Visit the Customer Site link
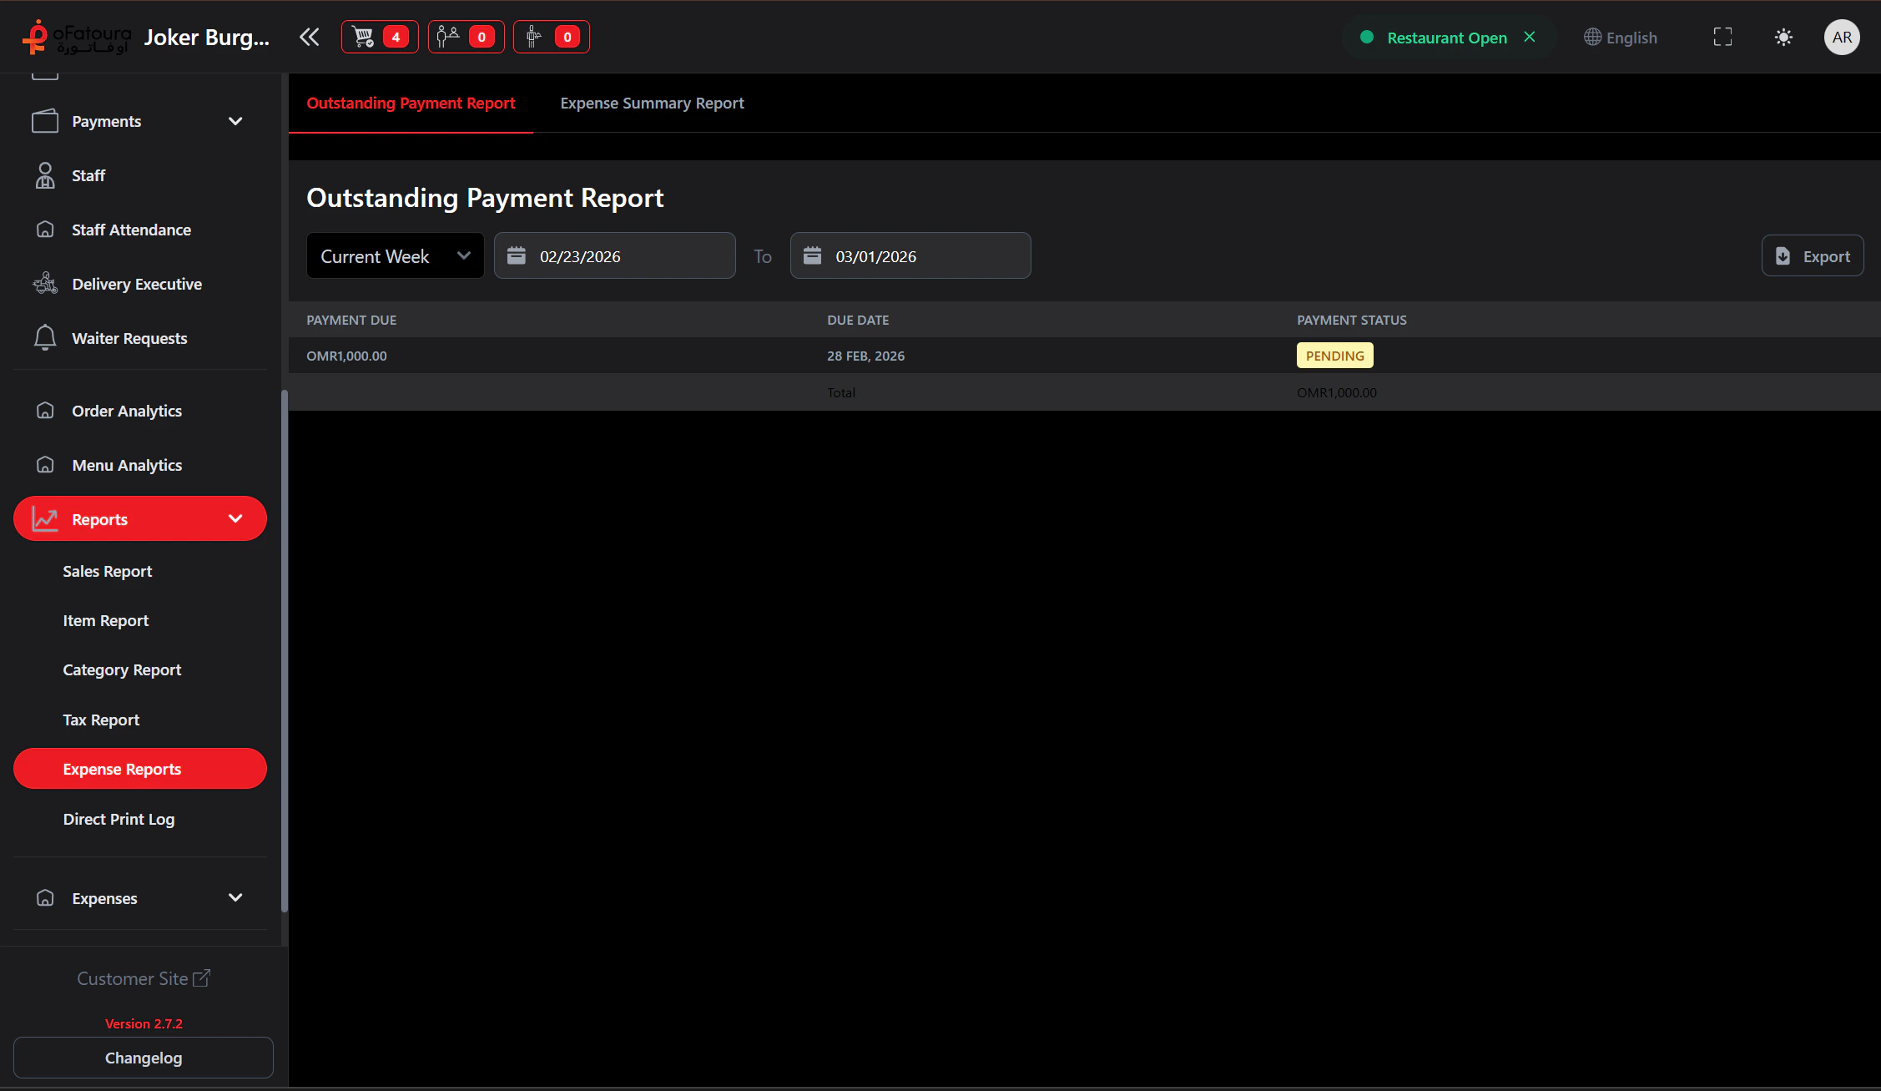 [143, 978]
